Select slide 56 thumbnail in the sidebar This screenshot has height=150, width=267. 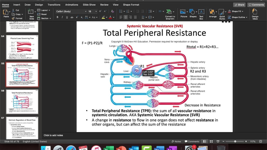point(22,102)
